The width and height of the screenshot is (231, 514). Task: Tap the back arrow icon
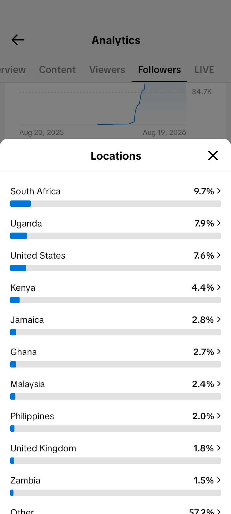pos(18,40)
